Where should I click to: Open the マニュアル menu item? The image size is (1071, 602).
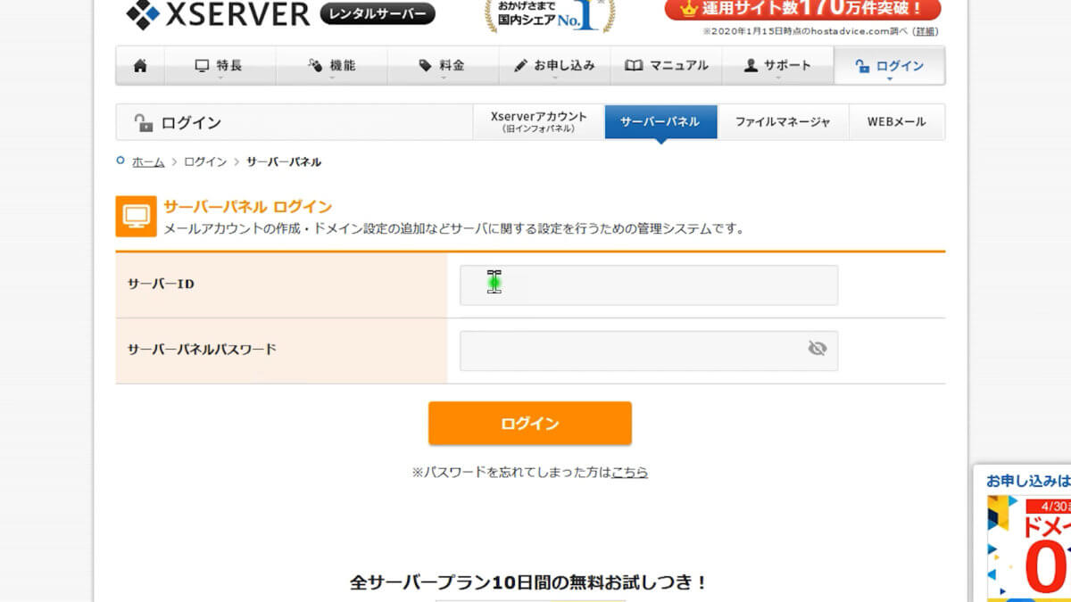[666, 66]
